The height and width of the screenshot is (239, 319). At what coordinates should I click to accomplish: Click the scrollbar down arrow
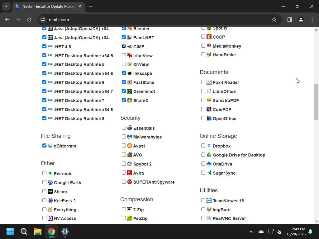pyautogui.click(x=316, y=221)
